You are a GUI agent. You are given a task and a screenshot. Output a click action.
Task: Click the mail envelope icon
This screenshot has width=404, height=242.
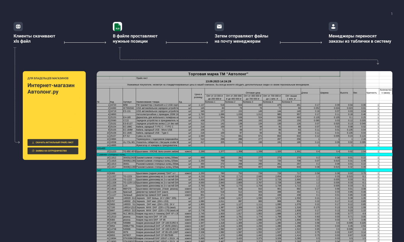[x=219, y=27]
